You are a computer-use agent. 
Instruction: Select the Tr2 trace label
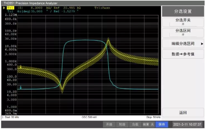pyautogui.click(x=10, y=11)
